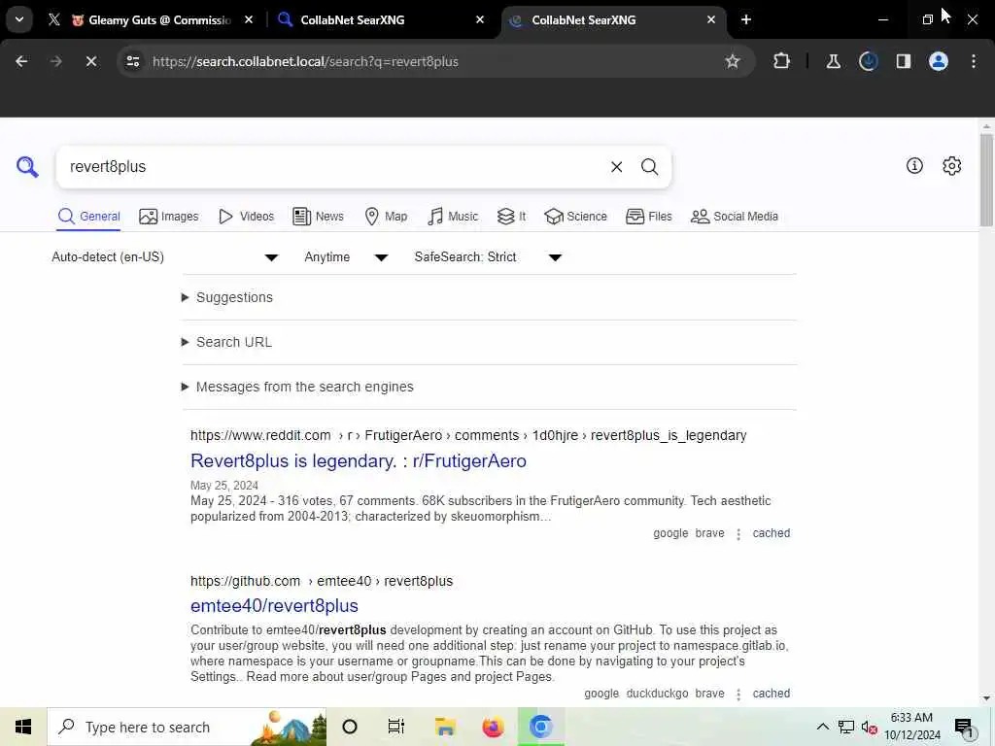
Task: Select the Social Media category tab
Action: (735, 217)
